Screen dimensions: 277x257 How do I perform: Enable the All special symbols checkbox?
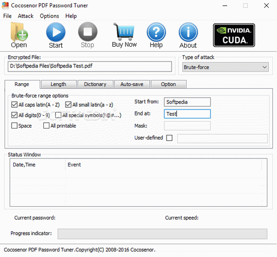58,115
